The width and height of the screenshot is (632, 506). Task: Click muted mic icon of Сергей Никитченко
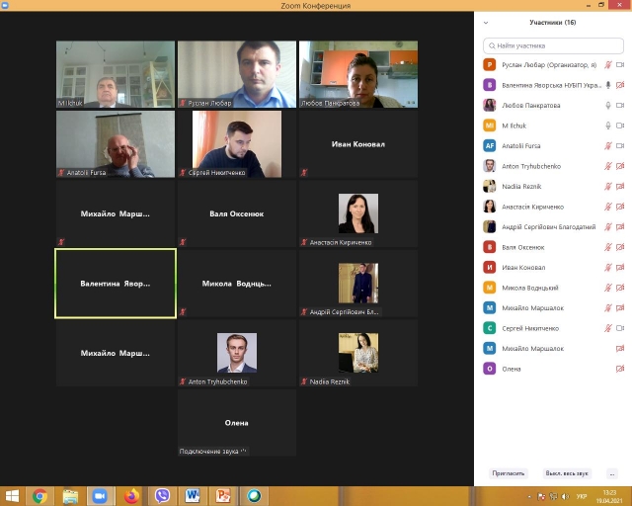pyautogui.click(x=608, y=328)
